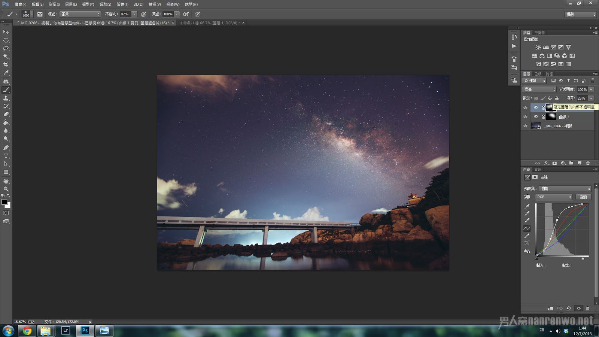Image resolution: width=599 pixels, height=337 pixels.
Task: Select the Magic Wand tool
Action: (6, 57)
